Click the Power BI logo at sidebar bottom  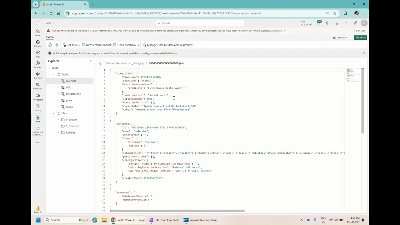pyautogui.click(x=37, y=209)
